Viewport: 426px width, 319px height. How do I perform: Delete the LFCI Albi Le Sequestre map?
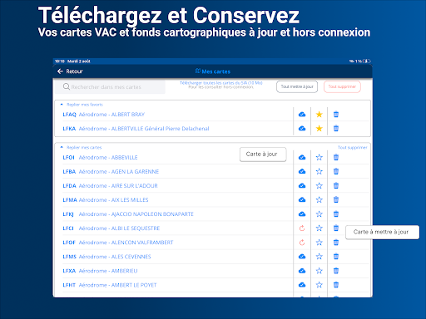click(x=336, y=228)
